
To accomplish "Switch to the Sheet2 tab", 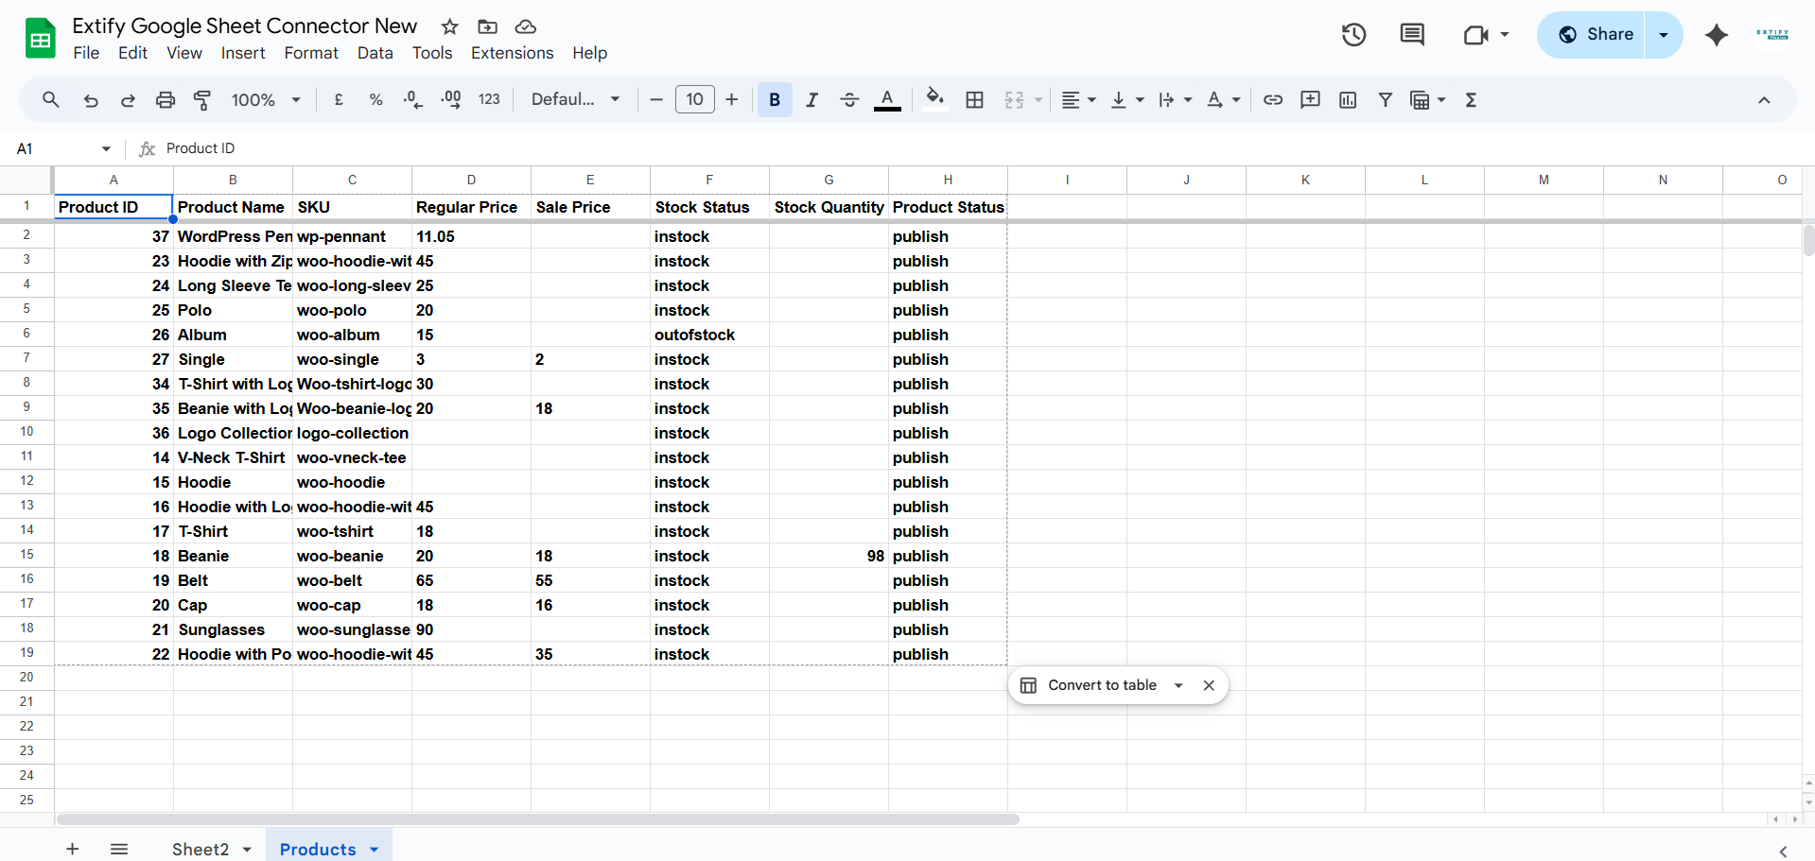I will coord(201,849).
